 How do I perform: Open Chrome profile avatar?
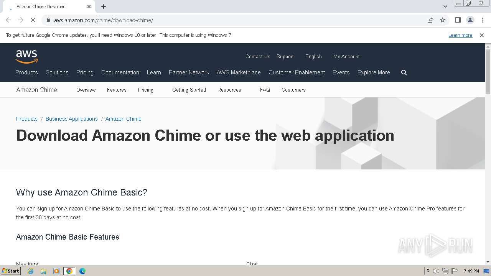[470, 20]
